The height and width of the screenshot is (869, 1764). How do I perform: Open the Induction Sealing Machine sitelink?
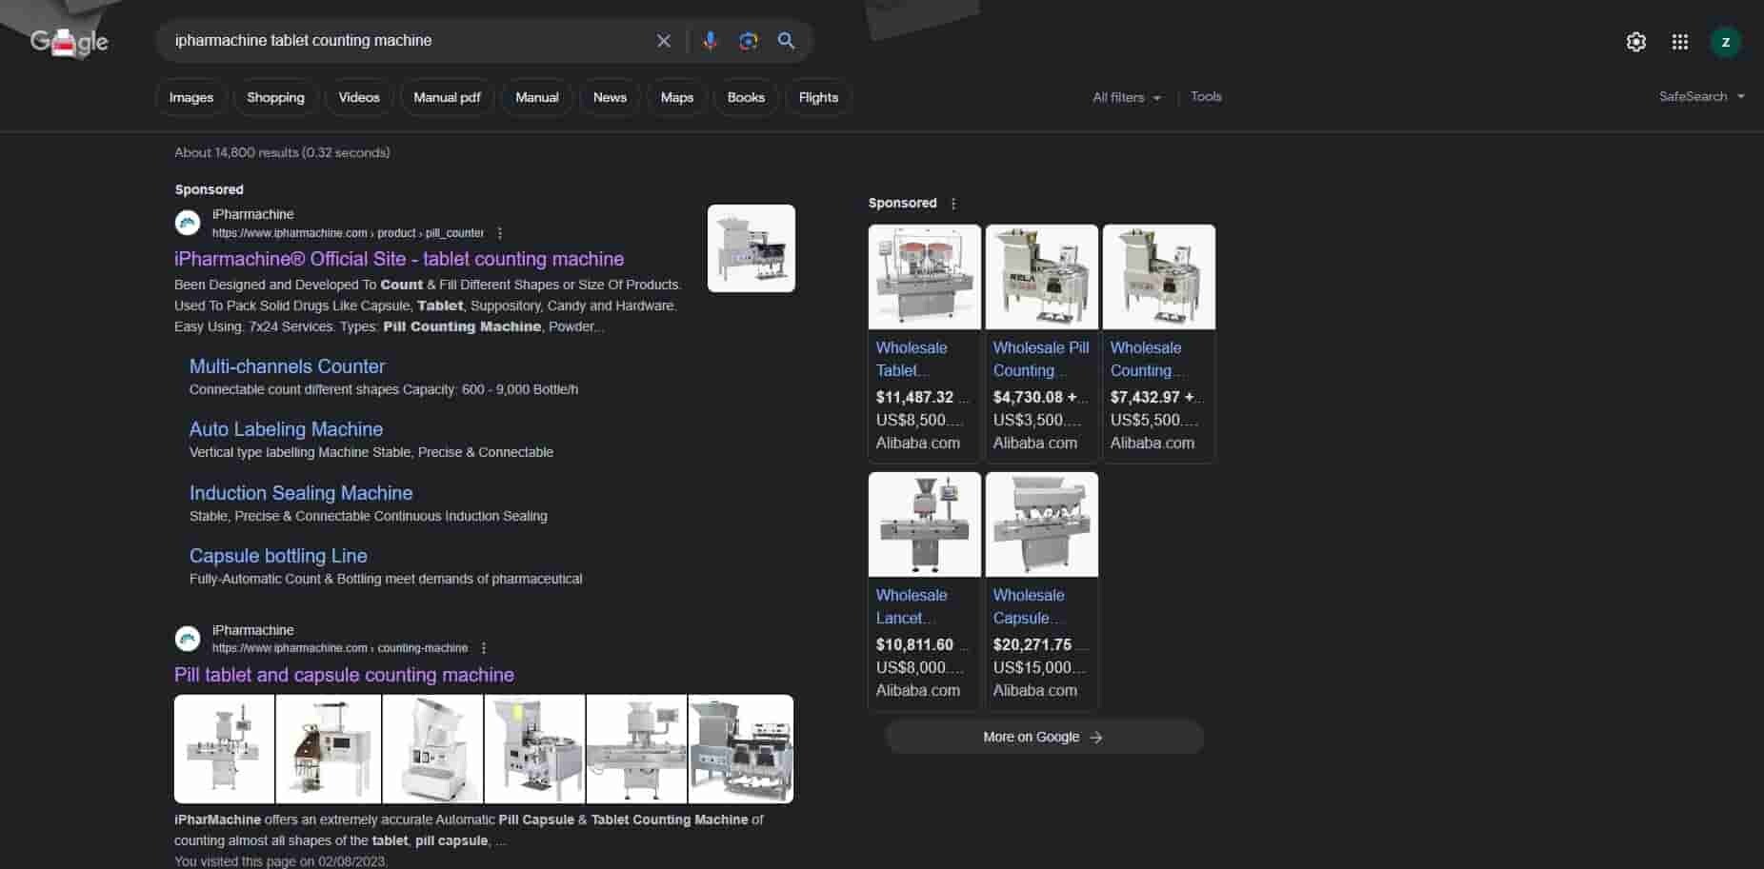click(301, 493)
